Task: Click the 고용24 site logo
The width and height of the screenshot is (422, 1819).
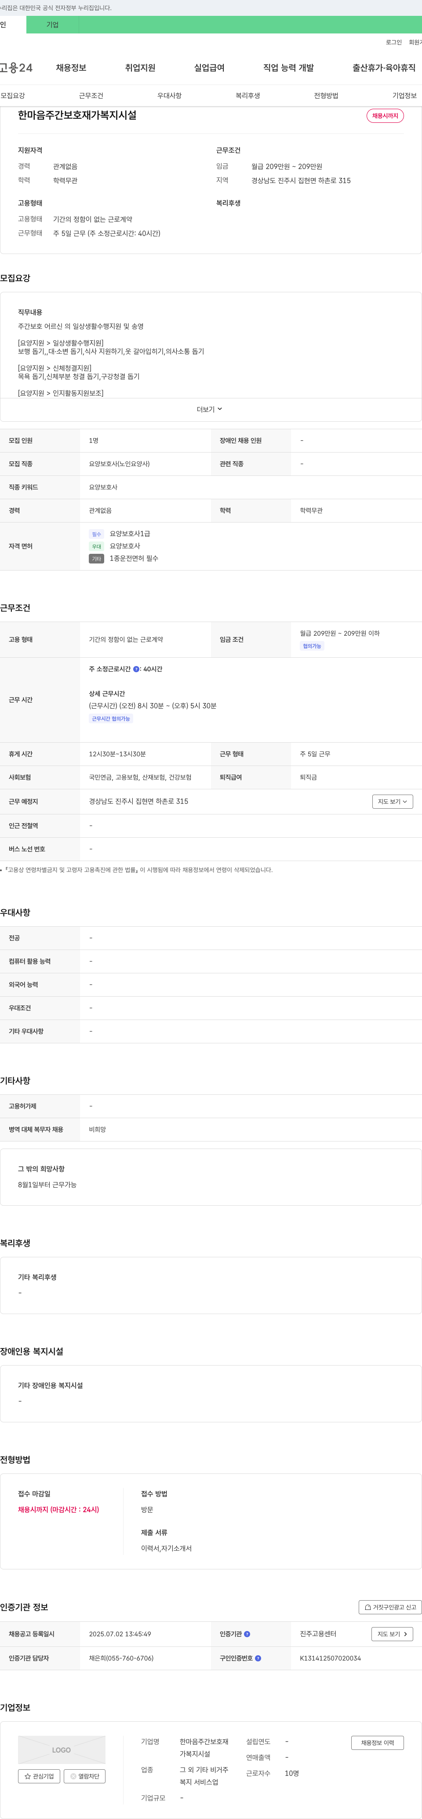Action: point(16,68)
